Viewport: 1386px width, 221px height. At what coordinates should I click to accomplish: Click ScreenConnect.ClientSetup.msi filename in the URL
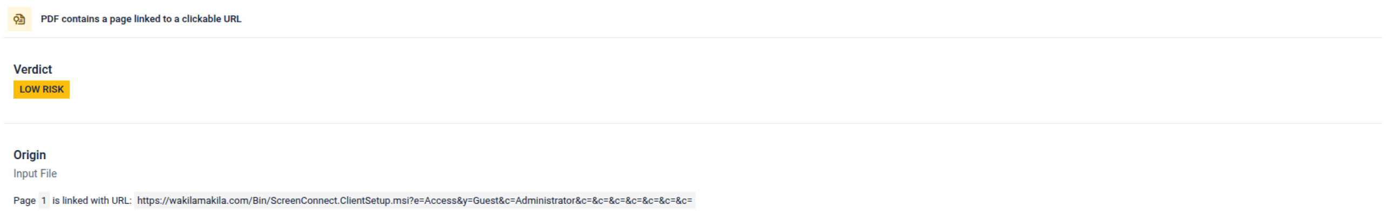point(339,201)
